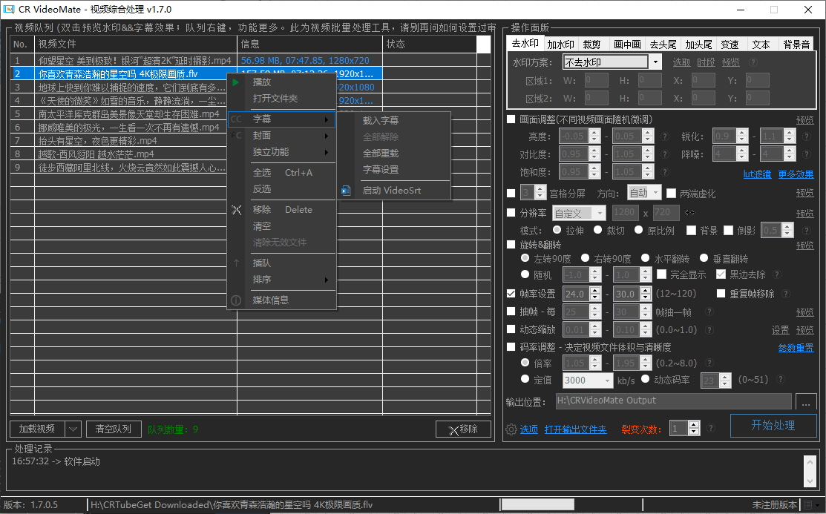
Task: Enable the 画面调整 checkbox
Action: (x=511, y=119)
